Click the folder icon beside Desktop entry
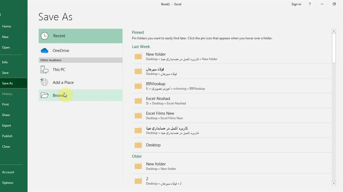 coord(138,145)
